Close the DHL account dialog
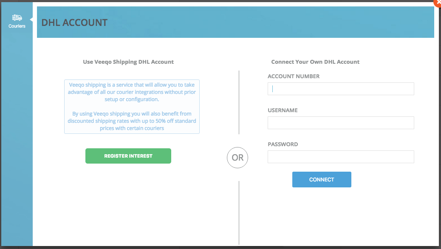The image size is (441, 249). click(x=438, y=3)
